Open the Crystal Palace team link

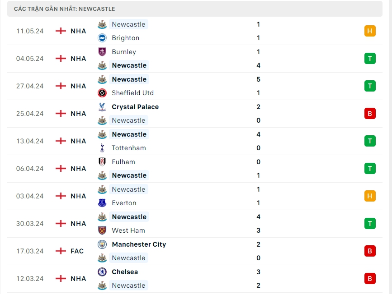[x=135, y=107]
